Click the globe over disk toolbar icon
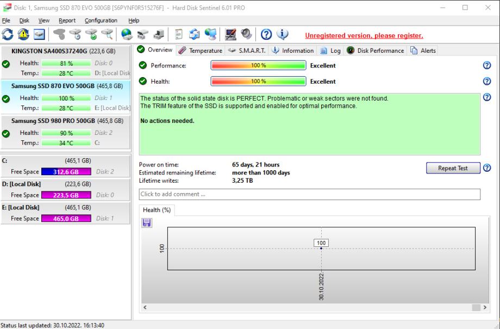The image size is (500, 329). pyautogui.click(x=127, y=34)
